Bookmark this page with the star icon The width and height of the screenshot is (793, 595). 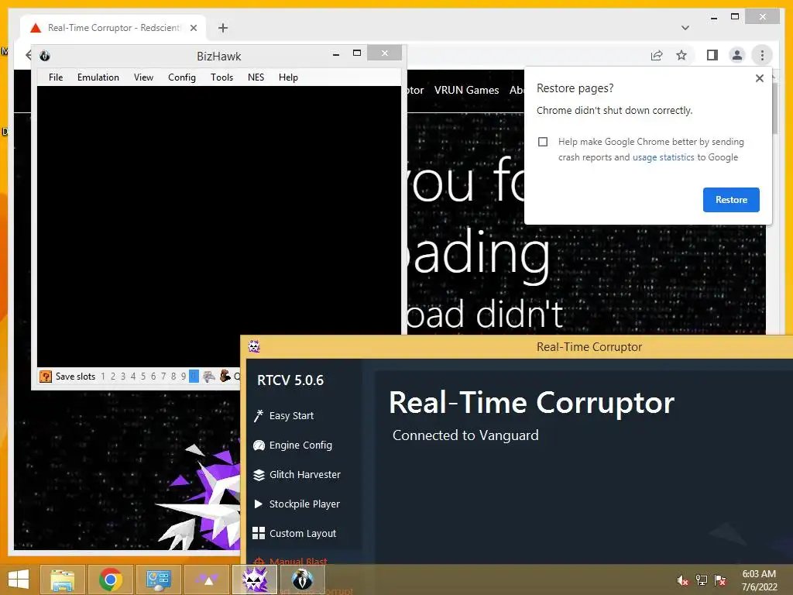(681, 55)
